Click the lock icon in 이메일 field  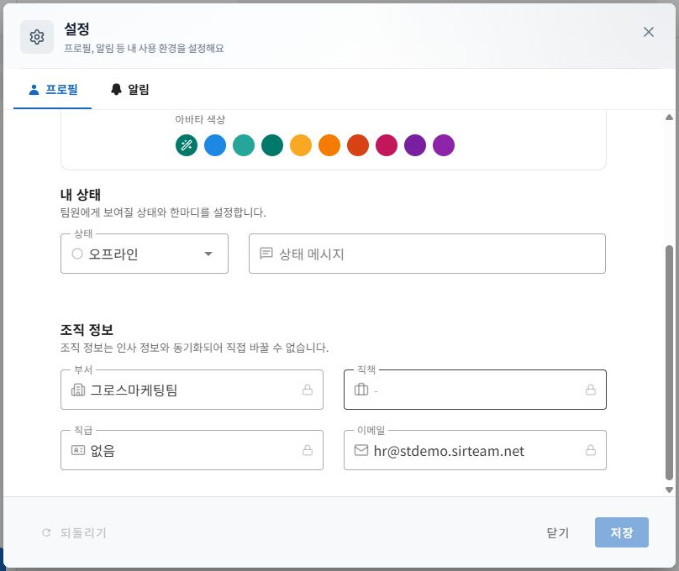pyautogui.click(x=591, y=450)
